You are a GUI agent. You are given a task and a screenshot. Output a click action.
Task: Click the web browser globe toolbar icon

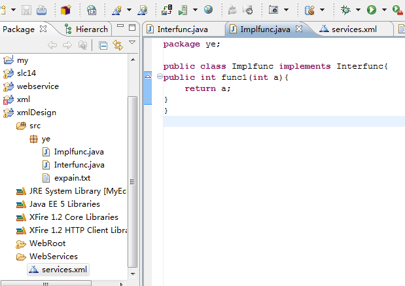click(208, 10)
